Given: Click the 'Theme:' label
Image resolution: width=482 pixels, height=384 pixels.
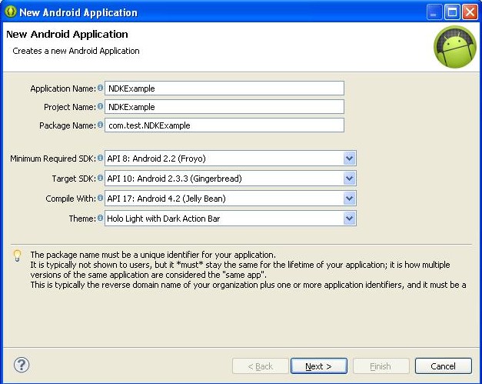Looking at the screenshot, I should coord(82,219).
